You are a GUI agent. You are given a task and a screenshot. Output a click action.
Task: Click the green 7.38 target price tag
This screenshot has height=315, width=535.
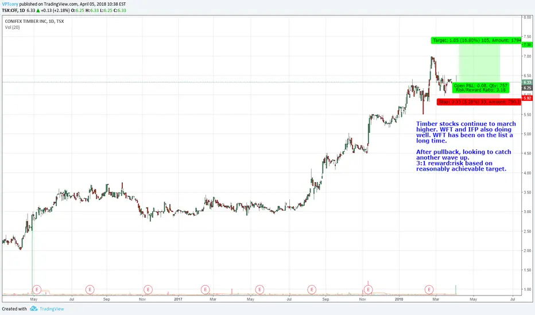527,45
